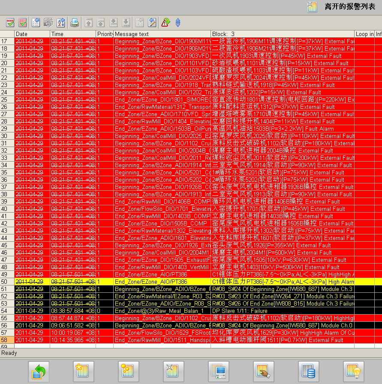Click the alarm list icon beside the title

pyautogui.click(x=313, y=6)
